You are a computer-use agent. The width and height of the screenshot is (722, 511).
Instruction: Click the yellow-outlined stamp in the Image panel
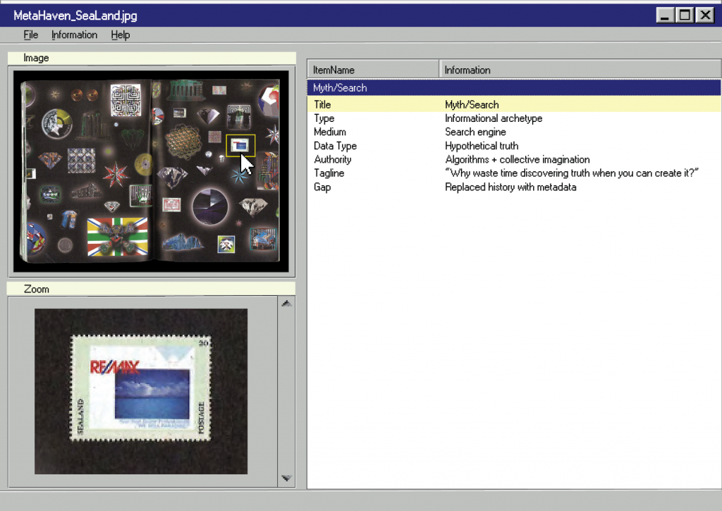240,144
